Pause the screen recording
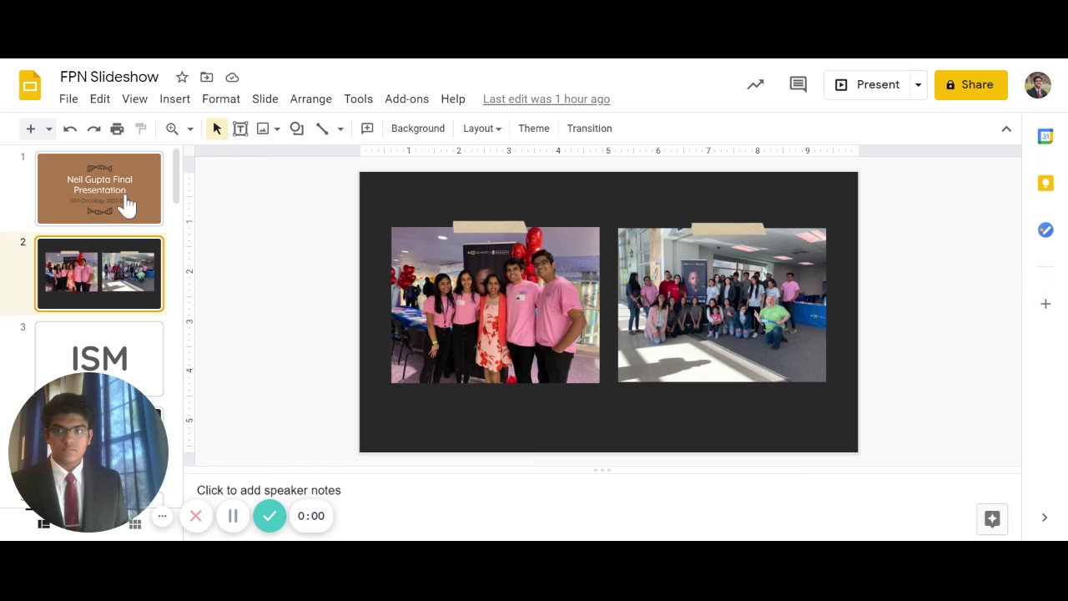Viewport: 1068px width, 601px height. (x=233, y=517)
